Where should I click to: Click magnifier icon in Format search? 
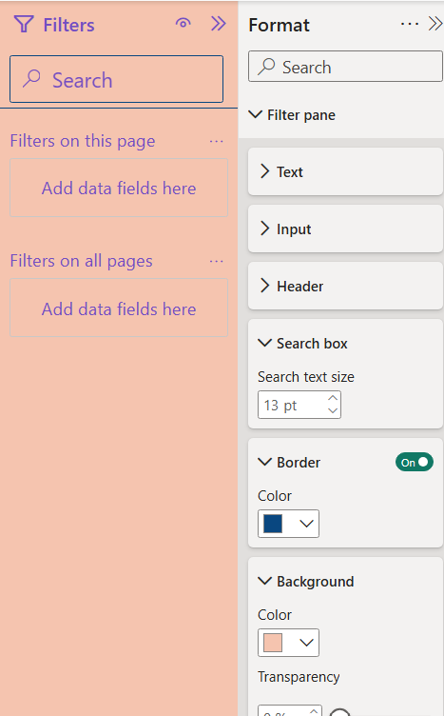[266, 67]
